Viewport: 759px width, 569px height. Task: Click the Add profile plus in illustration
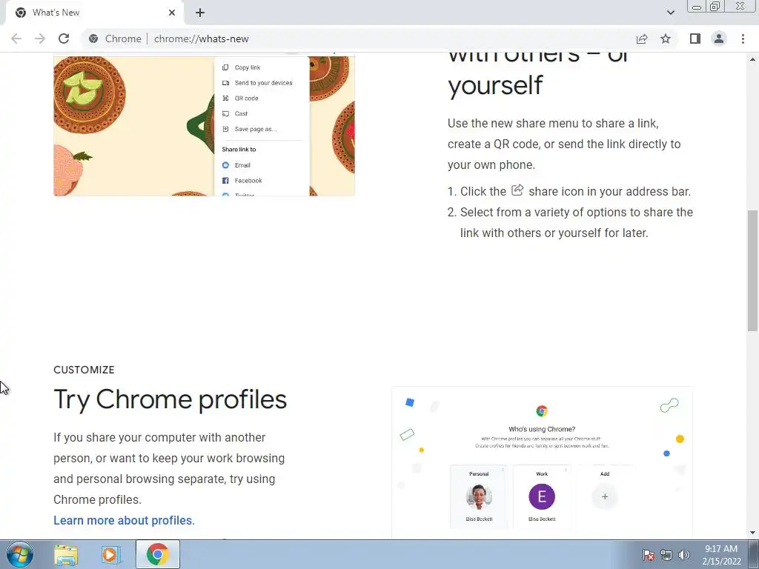605,496
